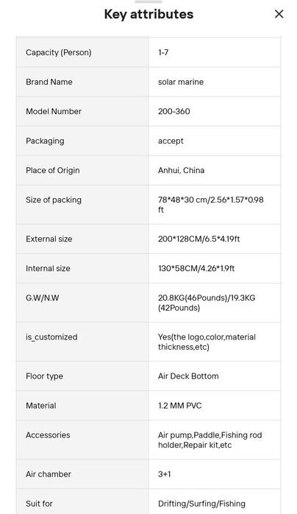Click the Anhui, China origin value
This screenshot has width=297, height=514.
coord(181,170)
